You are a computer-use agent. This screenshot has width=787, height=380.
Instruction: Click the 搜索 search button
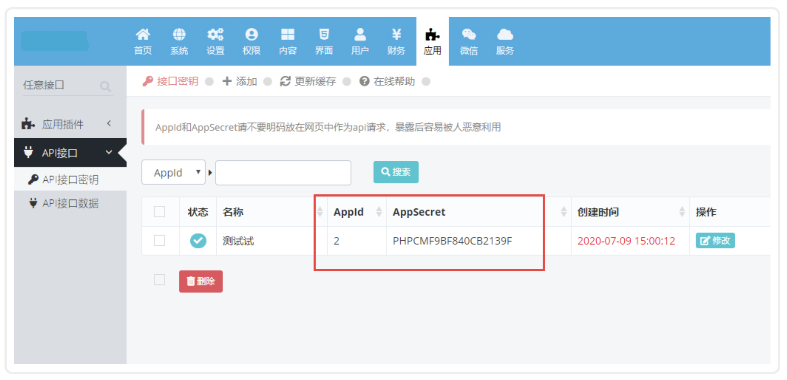pos(396,172)
